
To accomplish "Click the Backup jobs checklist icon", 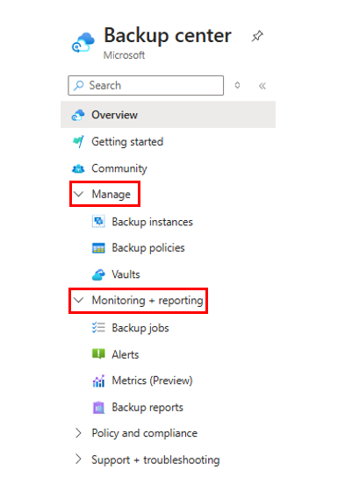I will 98,328.
